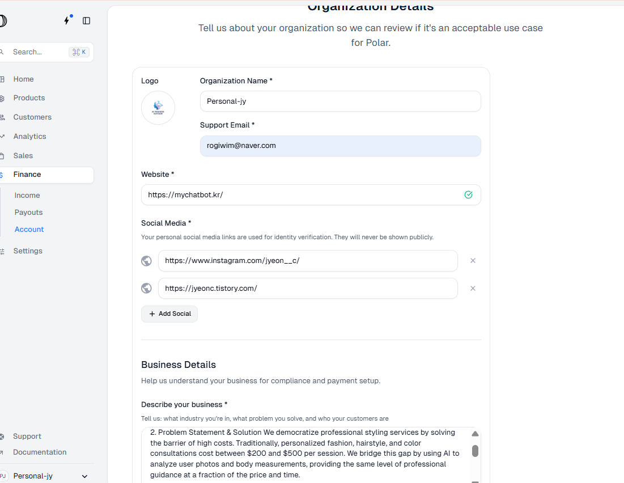Click the Customers people icon
The image size is (624, 483).
pyautogui.click(x=2, y=117)
